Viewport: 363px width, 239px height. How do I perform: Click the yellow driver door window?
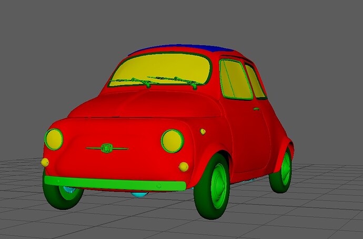[x=234, y=80]
